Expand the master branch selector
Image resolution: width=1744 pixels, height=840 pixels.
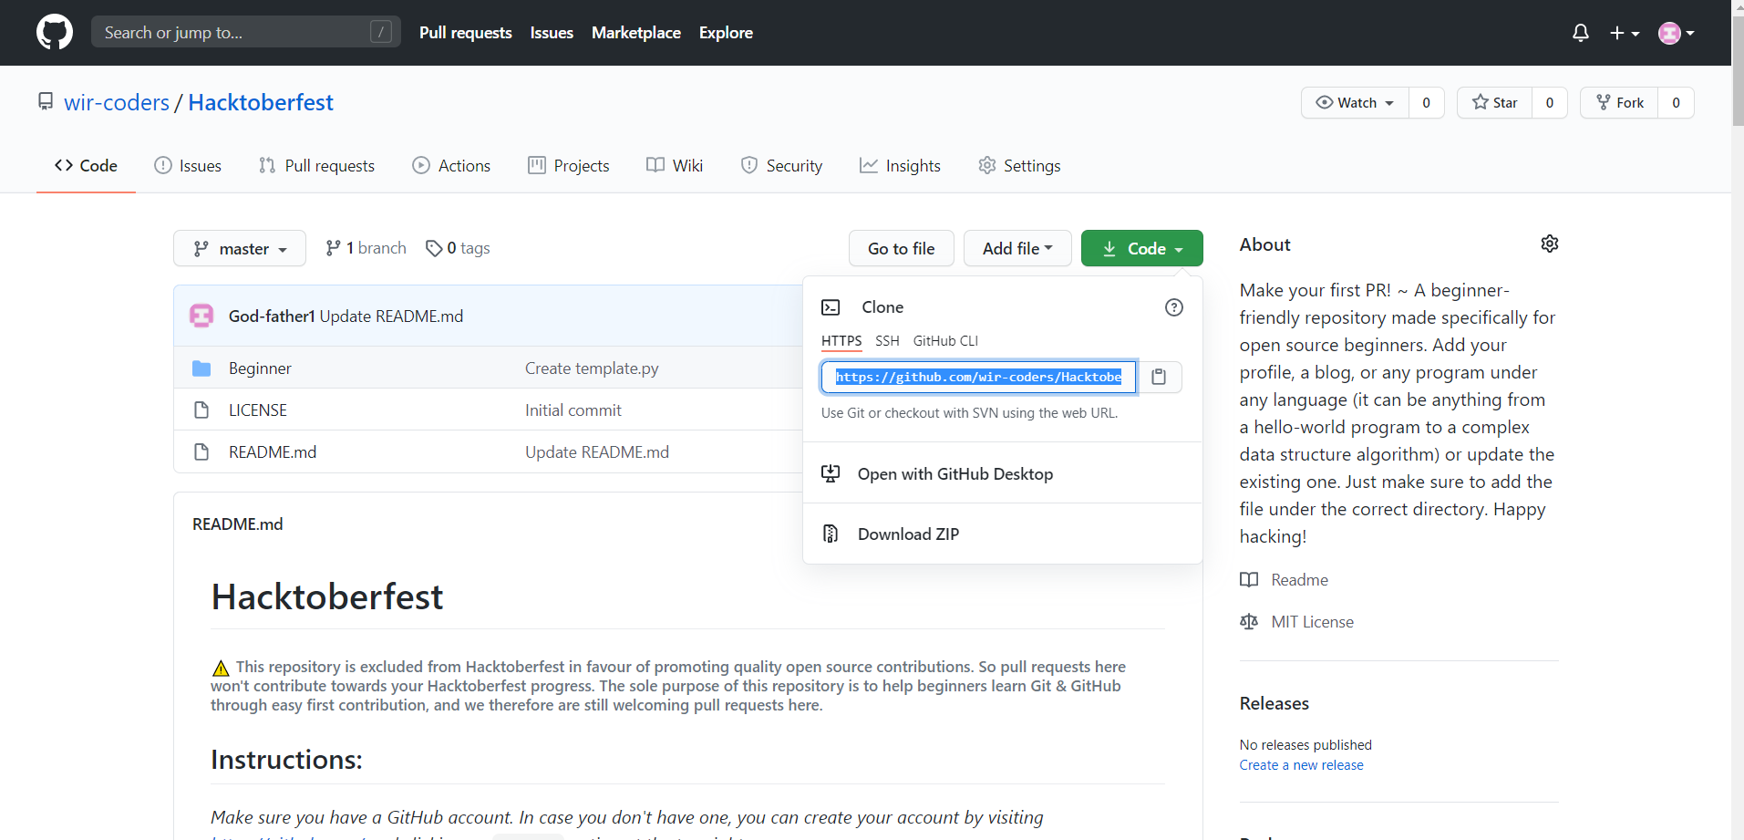click(x=240, y=248)
